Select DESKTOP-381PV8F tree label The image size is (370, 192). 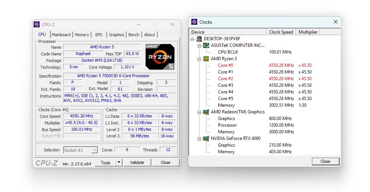click(x=222, y=39)
